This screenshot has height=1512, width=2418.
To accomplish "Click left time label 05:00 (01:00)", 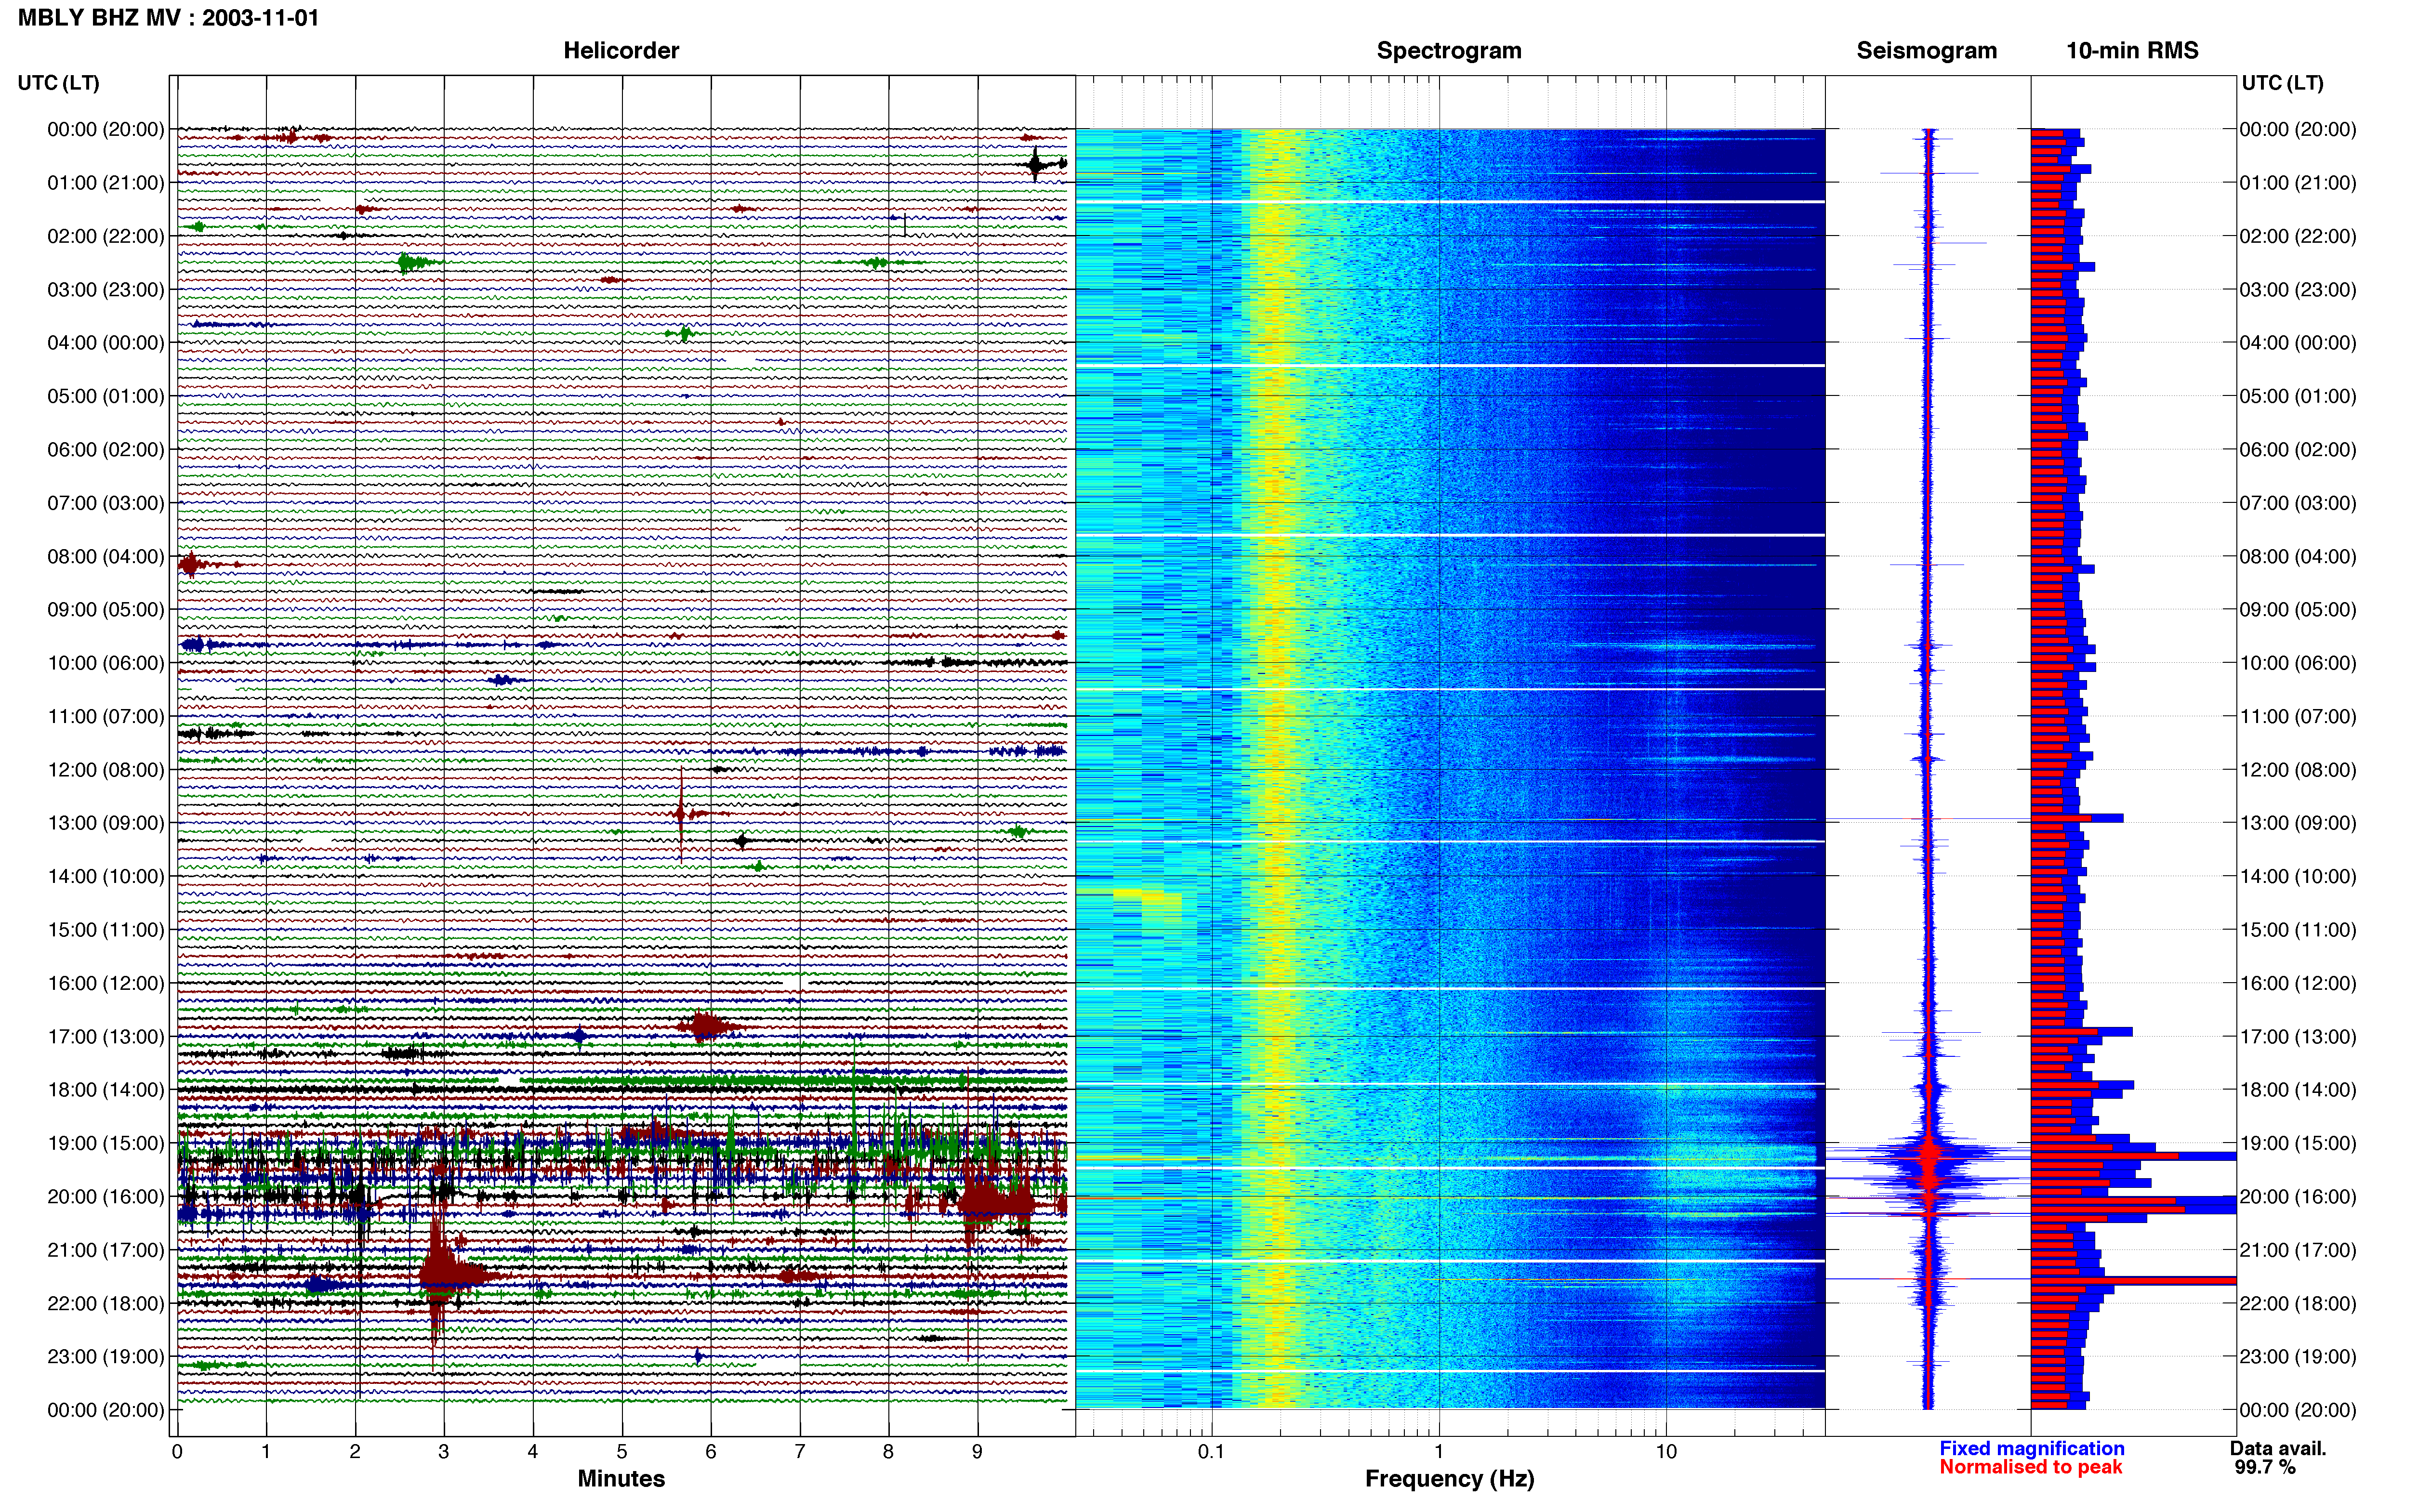I will click(105, 396).
